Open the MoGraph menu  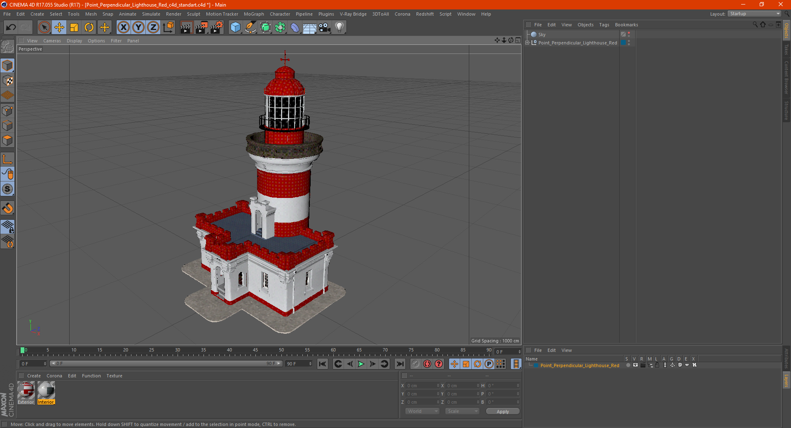[254, 14]
